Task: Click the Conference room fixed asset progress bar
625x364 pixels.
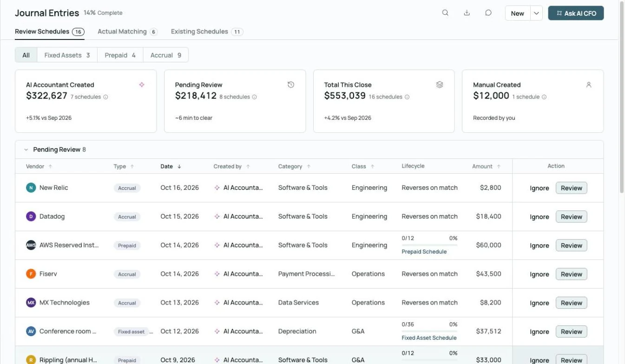Action: [429, 331]
